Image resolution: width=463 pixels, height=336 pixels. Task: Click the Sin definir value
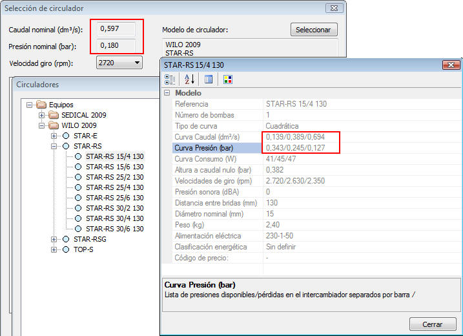pyautogui.click(x=280, y=247)
